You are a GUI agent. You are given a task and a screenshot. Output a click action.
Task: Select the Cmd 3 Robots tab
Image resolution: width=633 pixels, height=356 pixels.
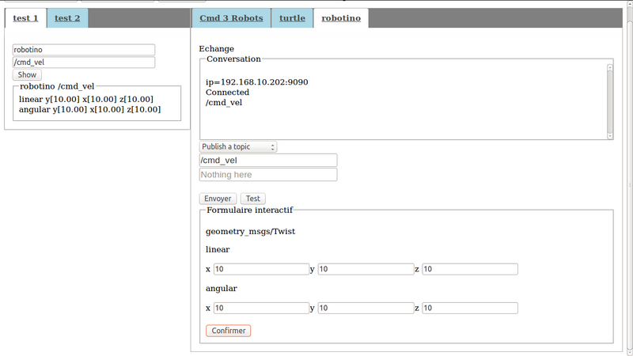[231, 17]
